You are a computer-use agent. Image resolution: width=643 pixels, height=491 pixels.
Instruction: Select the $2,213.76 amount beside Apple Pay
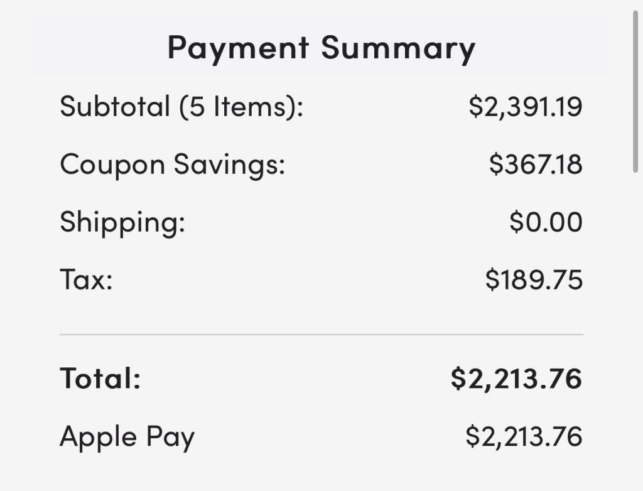click(x=524, y=437)
